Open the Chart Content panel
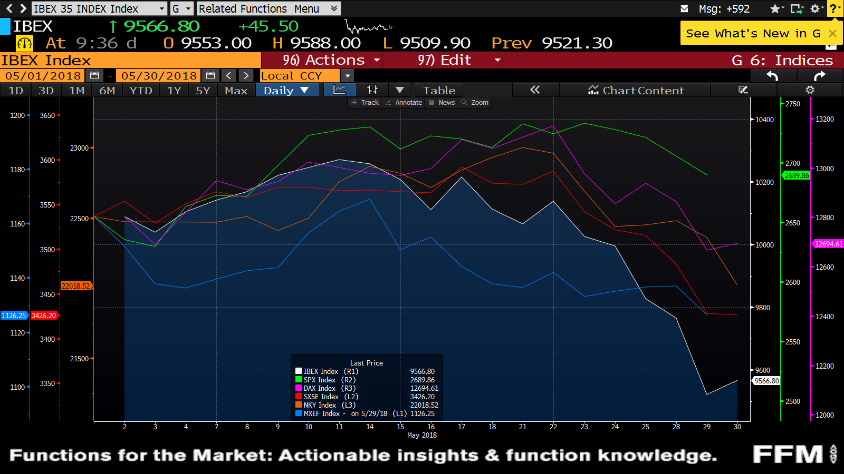844x474 pixels. pyautogui.click(x=635, y=91)
